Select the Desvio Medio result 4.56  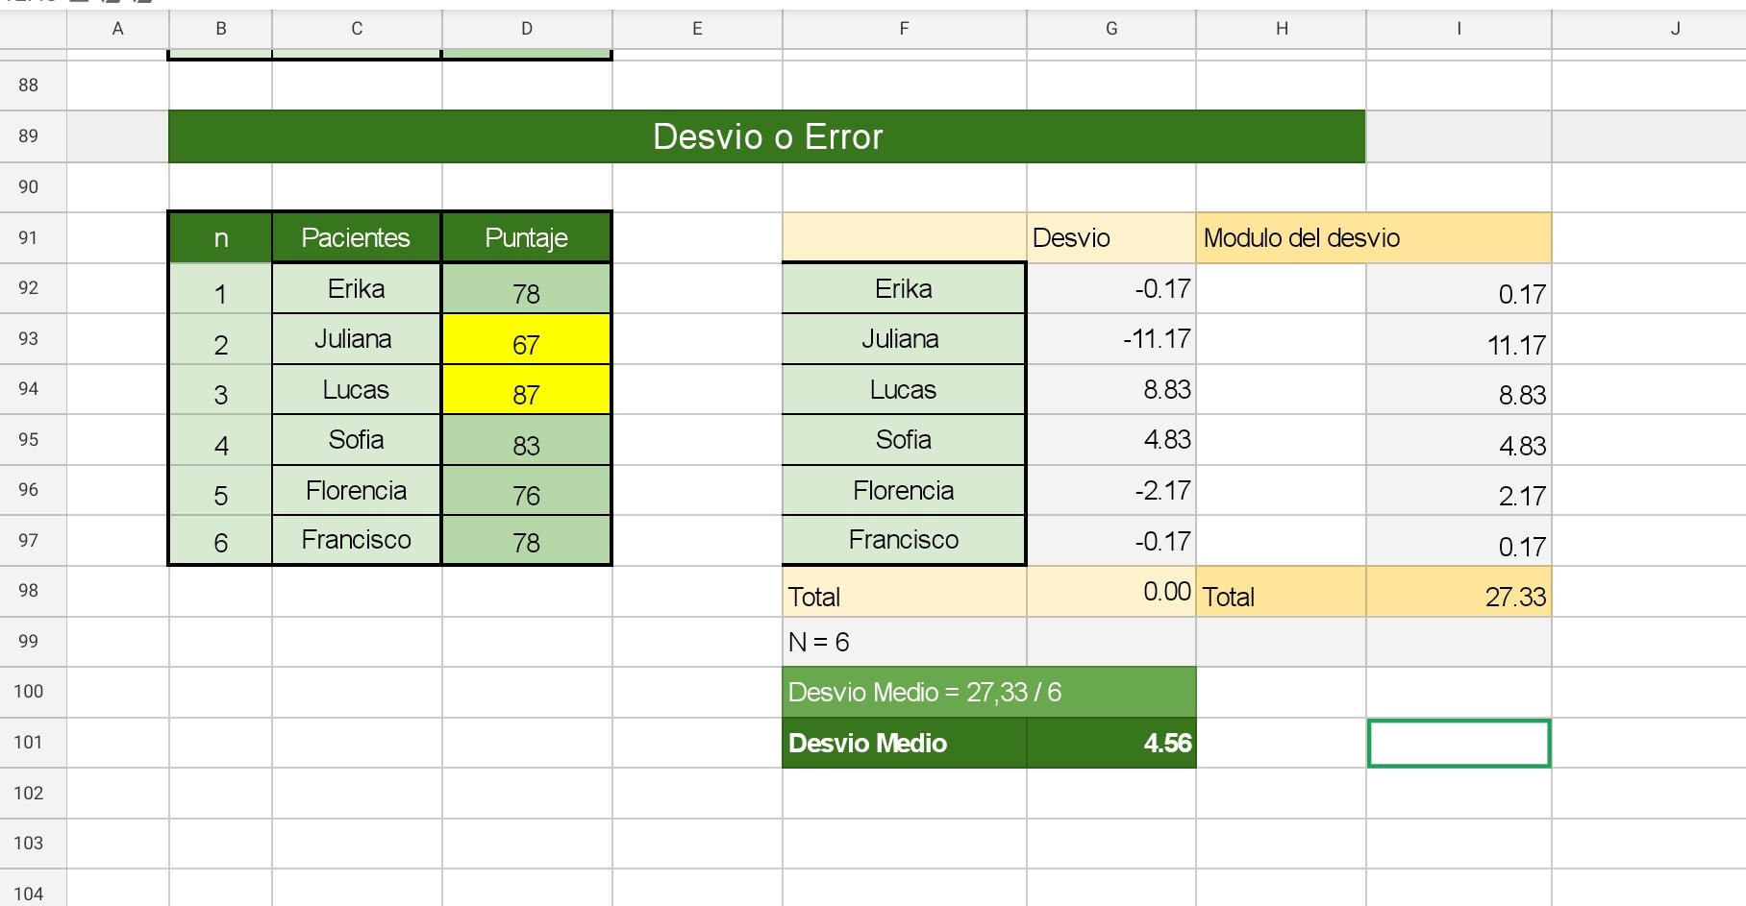1110,743
